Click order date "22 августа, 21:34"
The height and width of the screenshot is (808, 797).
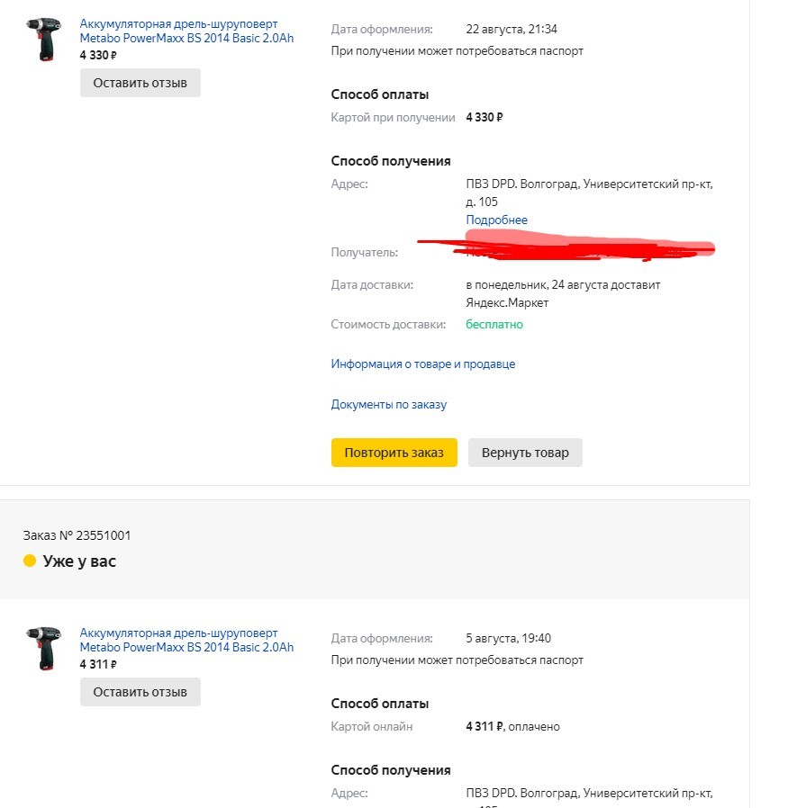tap(512, 29)
